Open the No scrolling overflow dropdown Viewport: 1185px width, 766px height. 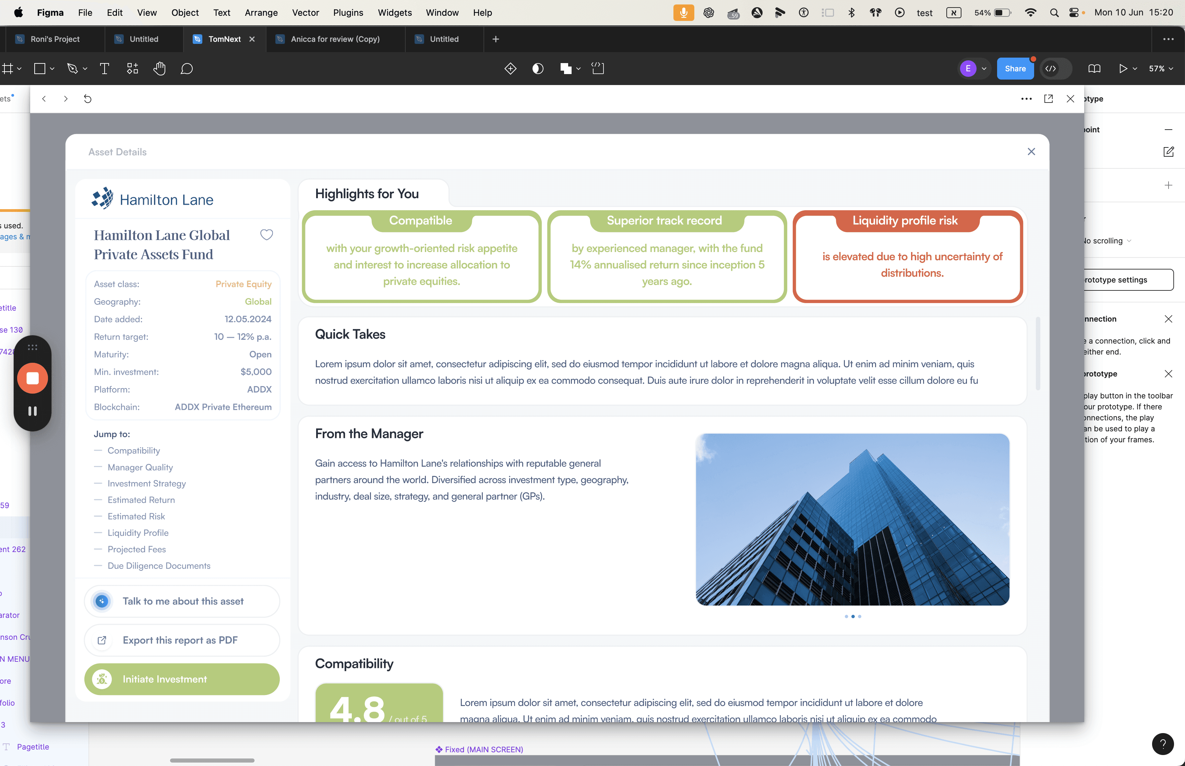[1108, 241]
